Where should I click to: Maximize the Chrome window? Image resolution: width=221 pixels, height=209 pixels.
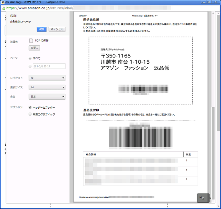(209, 2)
